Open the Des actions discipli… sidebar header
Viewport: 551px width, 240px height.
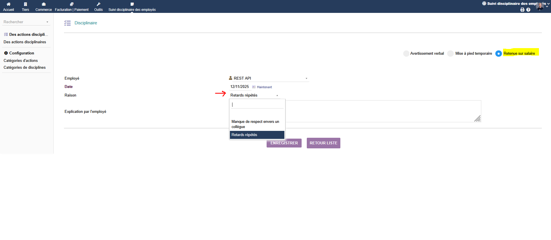pyautogui.click(x=26, y=34)
